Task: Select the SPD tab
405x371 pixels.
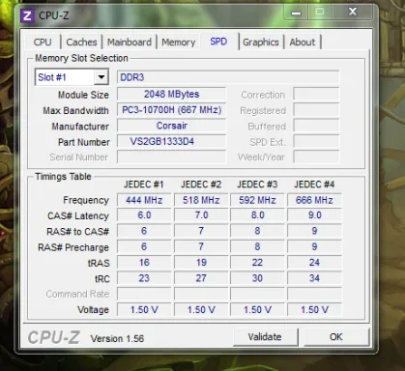Action: tap(218, 42)
